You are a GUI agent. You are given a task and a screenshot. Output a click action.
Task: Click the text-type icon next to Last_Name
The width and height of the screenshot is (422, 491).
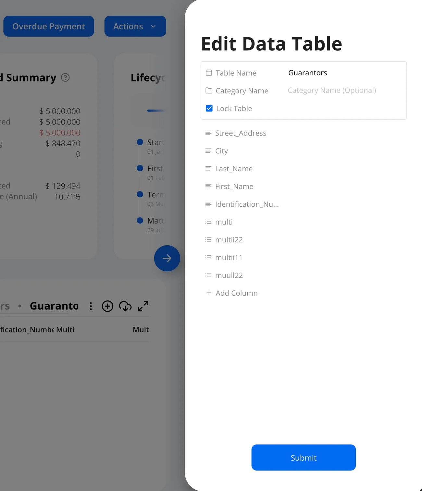(x=208, y=169)
